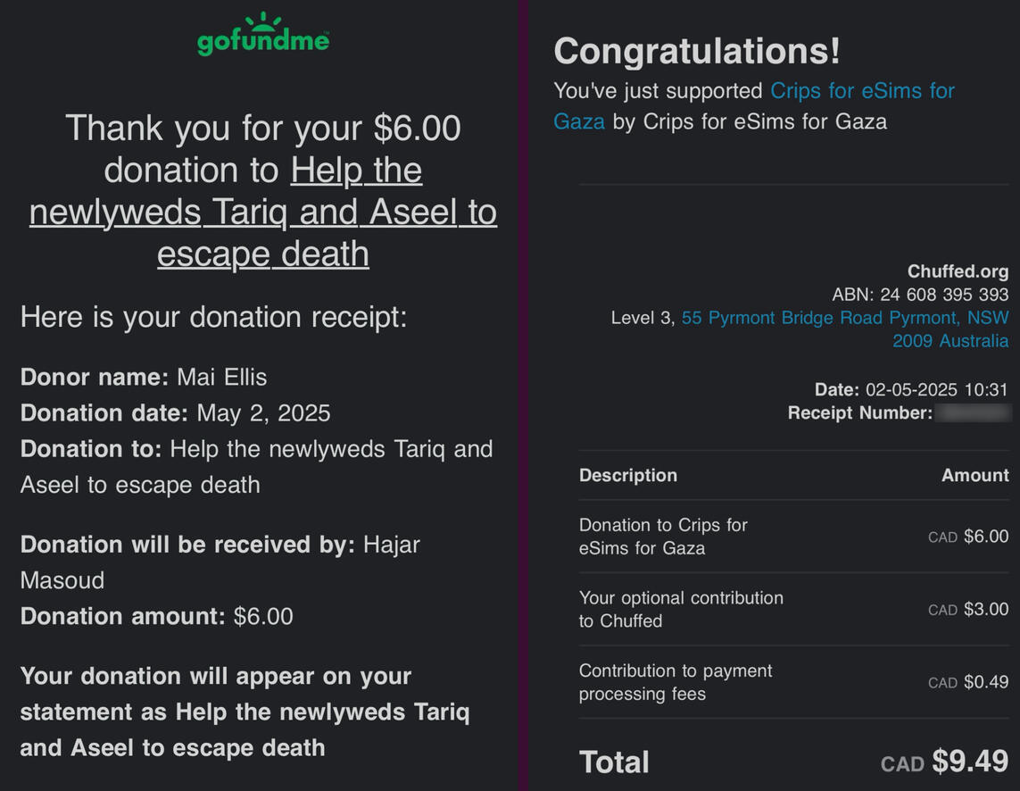Click the Total CAD $9.49 amount
The width and height of the screenshot is (1020, 791).
(944, 762)
